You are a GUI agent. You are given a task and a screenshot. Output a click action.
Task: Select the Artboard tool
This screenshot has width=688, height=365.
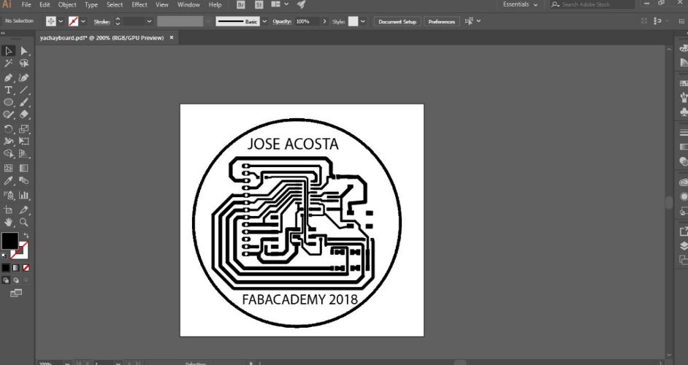tap(8, 210)
